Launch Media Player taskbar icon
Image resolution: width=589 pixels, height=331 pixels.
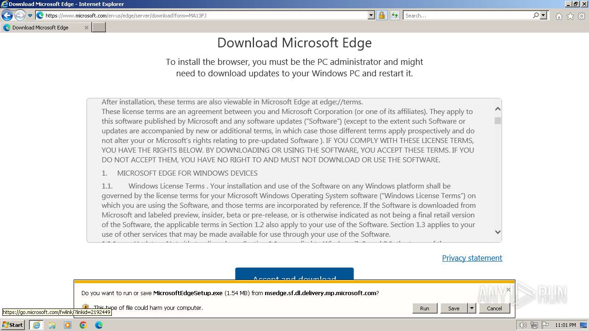[x=68, y=325]
